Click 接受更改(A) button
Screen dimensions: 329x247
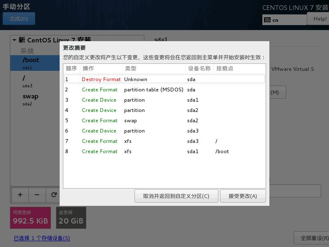pyautogui.click(x=243, y=196)
